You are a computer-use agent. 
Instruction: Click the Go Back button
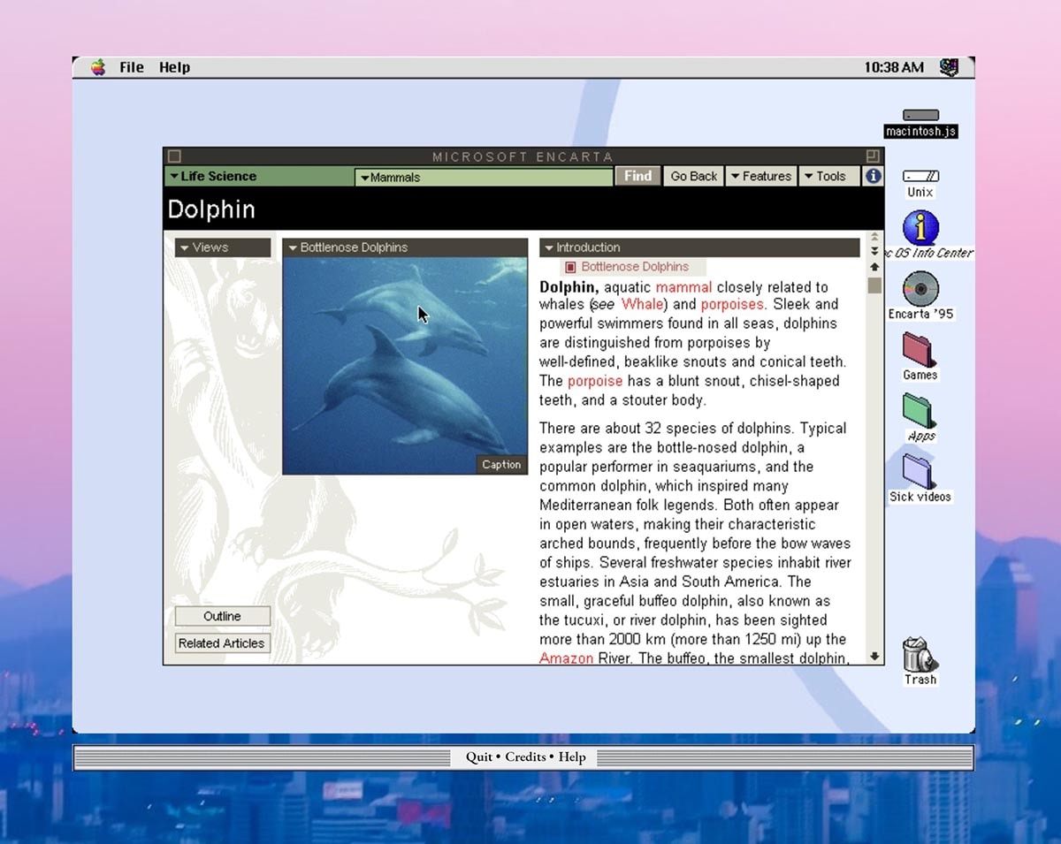pyautogui.click(x=693, y=176)
